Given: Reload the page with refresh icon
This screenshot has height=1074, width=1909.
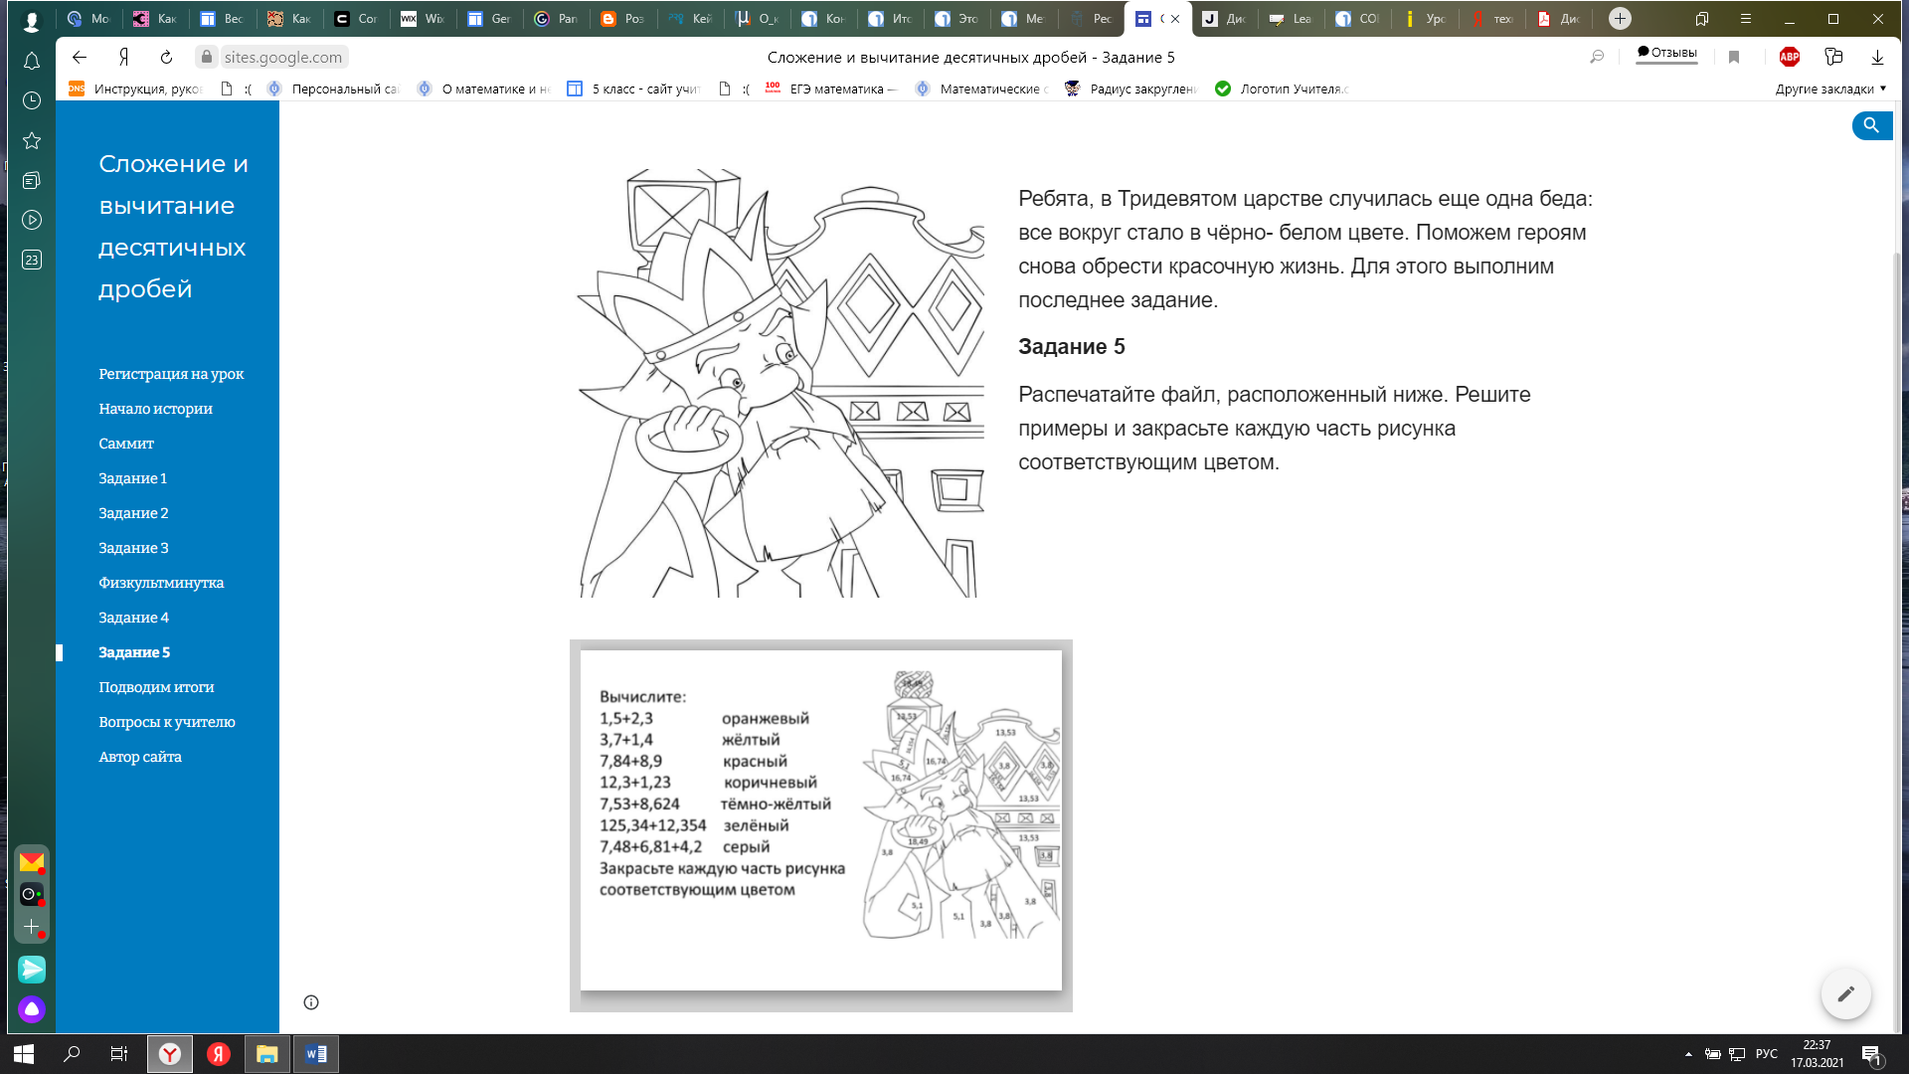Looking at the screenshot, I should (167, 58).
